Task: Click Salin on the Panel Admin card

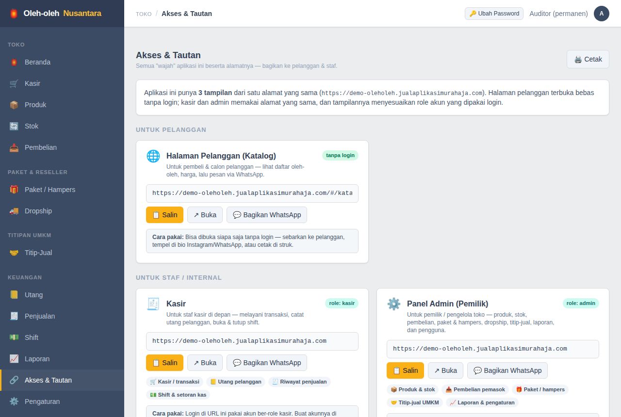Action: point(405,370)
